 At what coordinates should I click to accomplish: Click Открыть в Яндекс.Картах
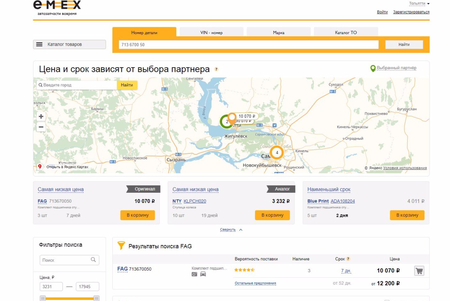[67, 167]
